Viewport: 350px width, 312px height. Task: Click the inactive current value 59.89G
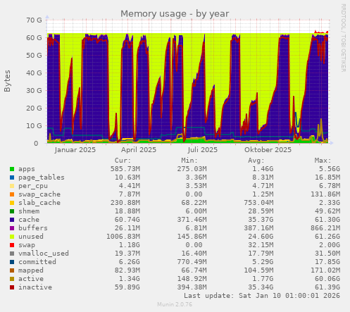pyautogui.click(x=127, y=287)
